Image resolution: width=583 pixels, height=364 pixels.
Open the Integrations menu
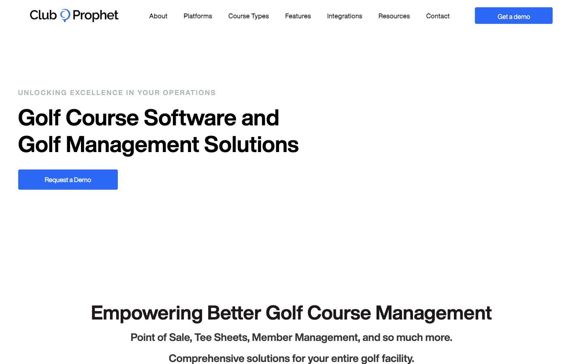[345, 16]
